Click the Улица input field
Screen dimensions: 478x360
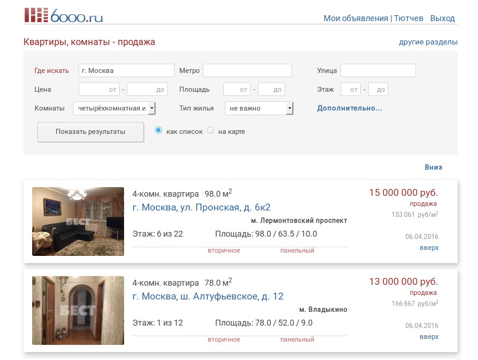click(378, 71)
